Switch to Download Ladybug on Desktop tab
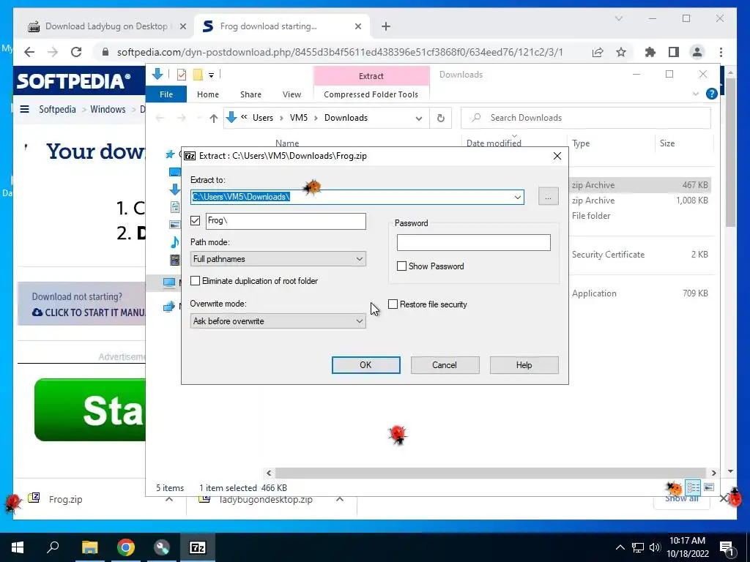Screen dimensions: 750x562 106,26
